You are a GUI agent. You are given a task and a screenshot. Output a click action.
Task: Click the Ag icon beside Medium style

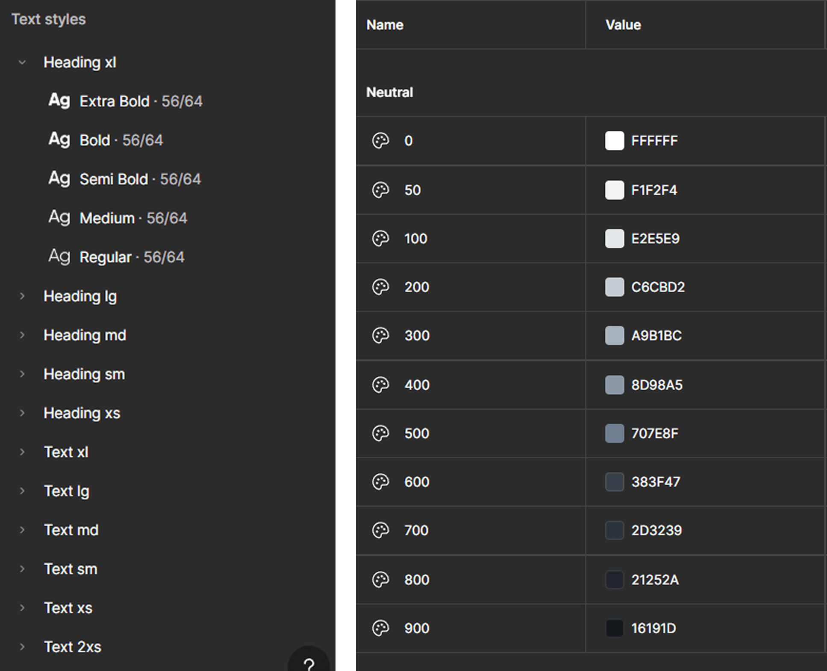click(x=59, y=218)
